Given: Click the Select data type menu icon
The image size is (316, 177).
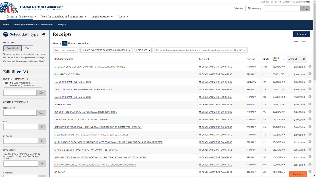Looking at the screenshot, I should tap(5, 34).
